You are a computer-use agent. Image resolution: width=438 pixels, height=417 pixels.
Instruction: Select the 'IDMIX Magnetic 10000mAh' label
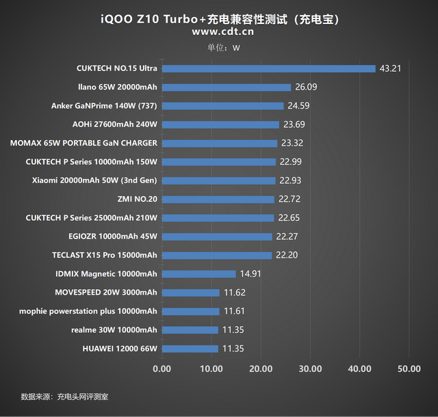[x=106, y=274]
